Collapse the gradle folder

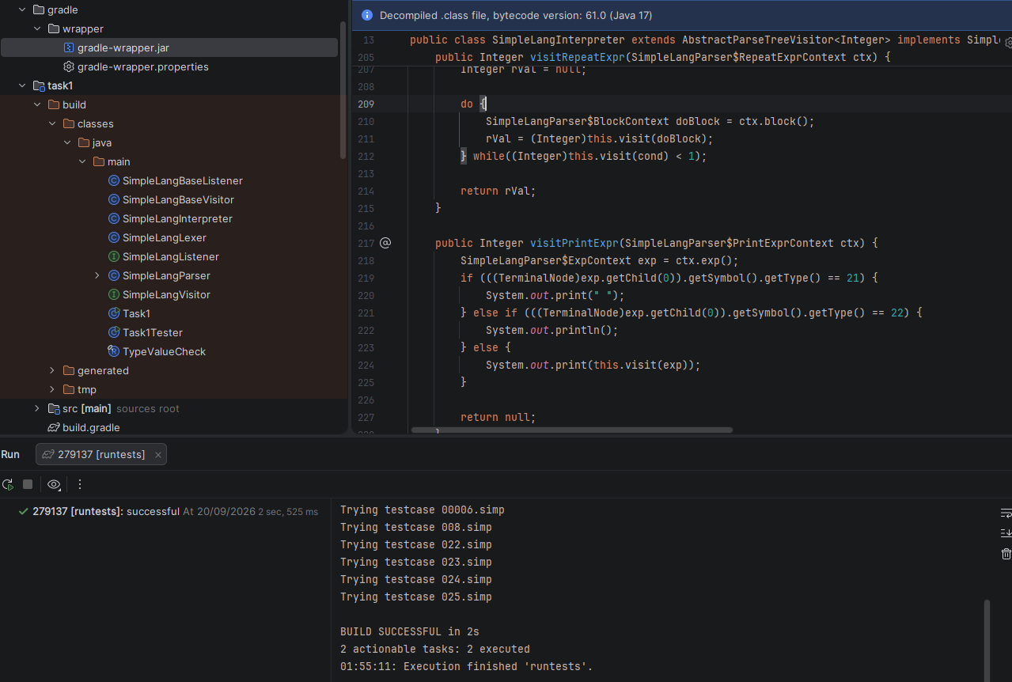(x=22, y=9)
